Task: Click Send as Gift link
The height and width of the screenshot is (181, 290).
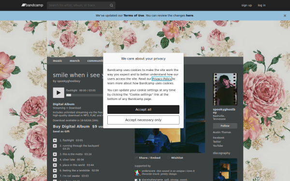Action: 61,131
